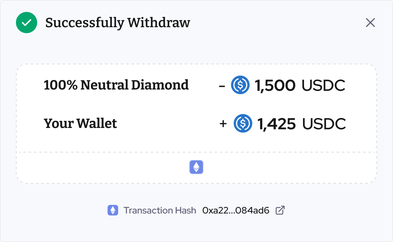Click the Ethereum icon next to Transaction Hash
This screenshot has width=393, height=242.
tap(113, 210)
